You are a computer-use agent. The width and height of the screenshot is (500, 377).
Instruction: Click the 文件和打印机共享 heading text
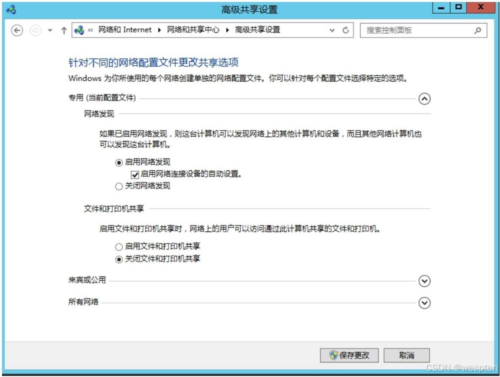pos(114,208)
